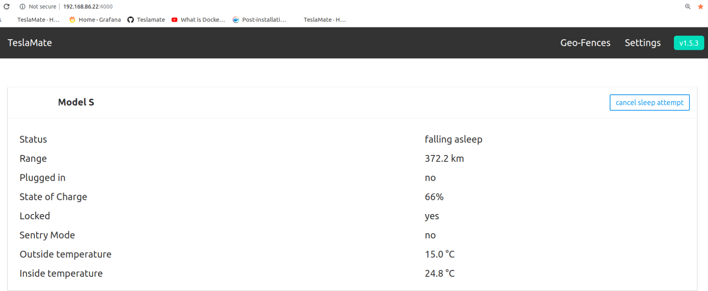Click the Not secure info icon
Viewport: 708px width, 291px height.
click(x=23, y=6)
